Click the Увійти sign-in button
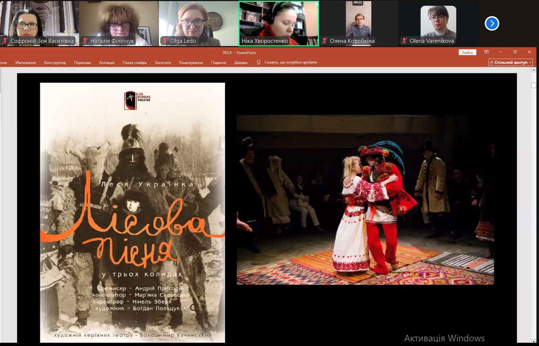 tap(467, 53)
